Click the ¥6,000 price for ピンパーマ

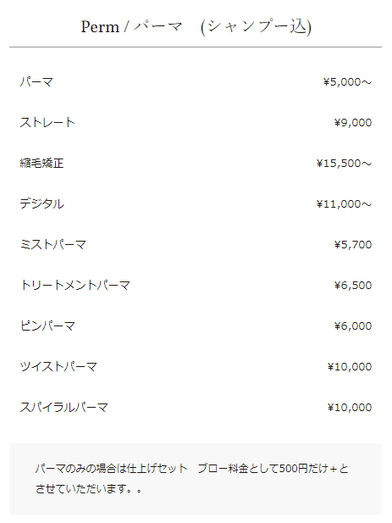click(353, 325)
